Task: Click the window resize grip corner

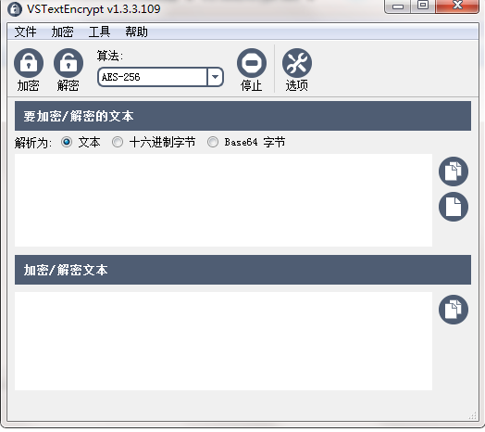Action: [473, 415]
